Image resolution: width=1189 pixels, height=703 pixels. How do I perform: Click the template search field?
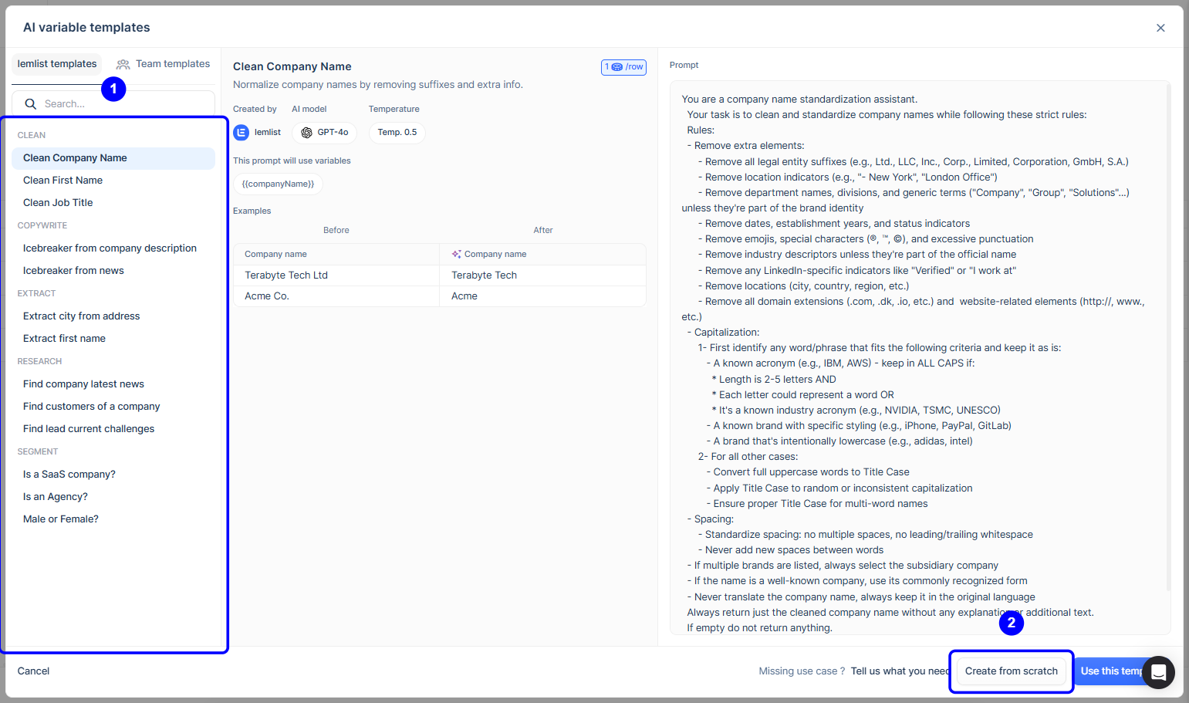click(113, 104)
